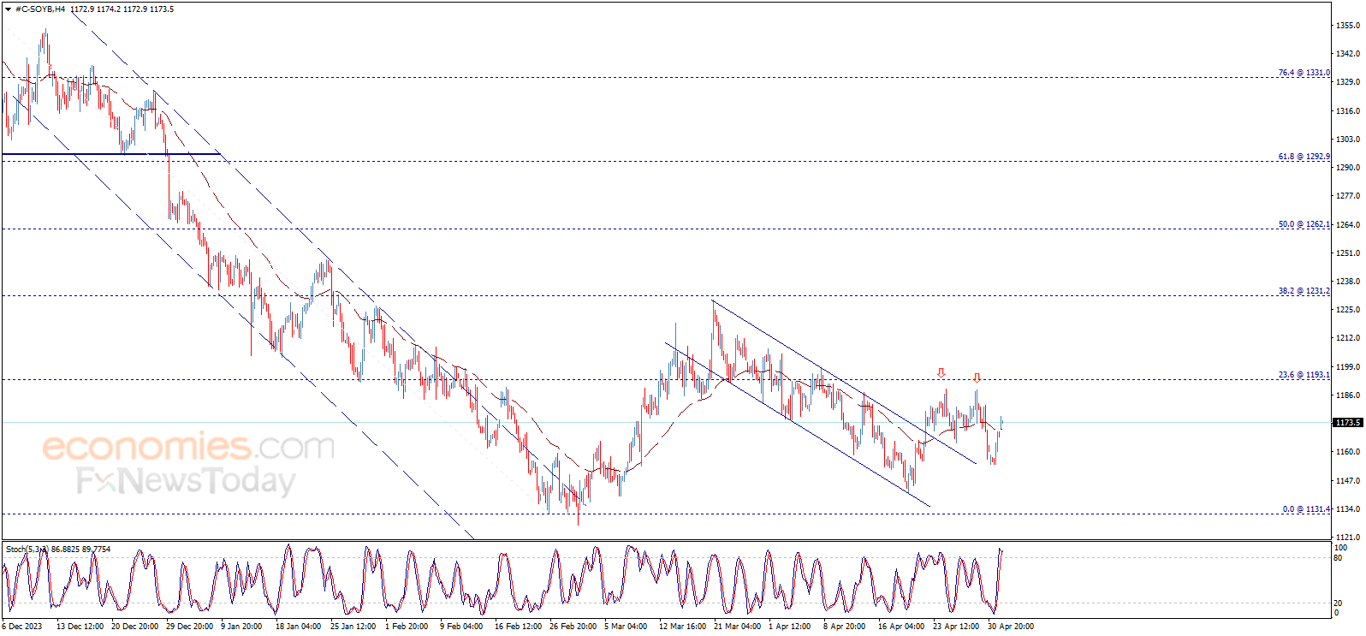The height and width of the screenshot is (636, 1366).
Task: Click the 18 Jan 04:00 time label
Action: click(299, 627)
